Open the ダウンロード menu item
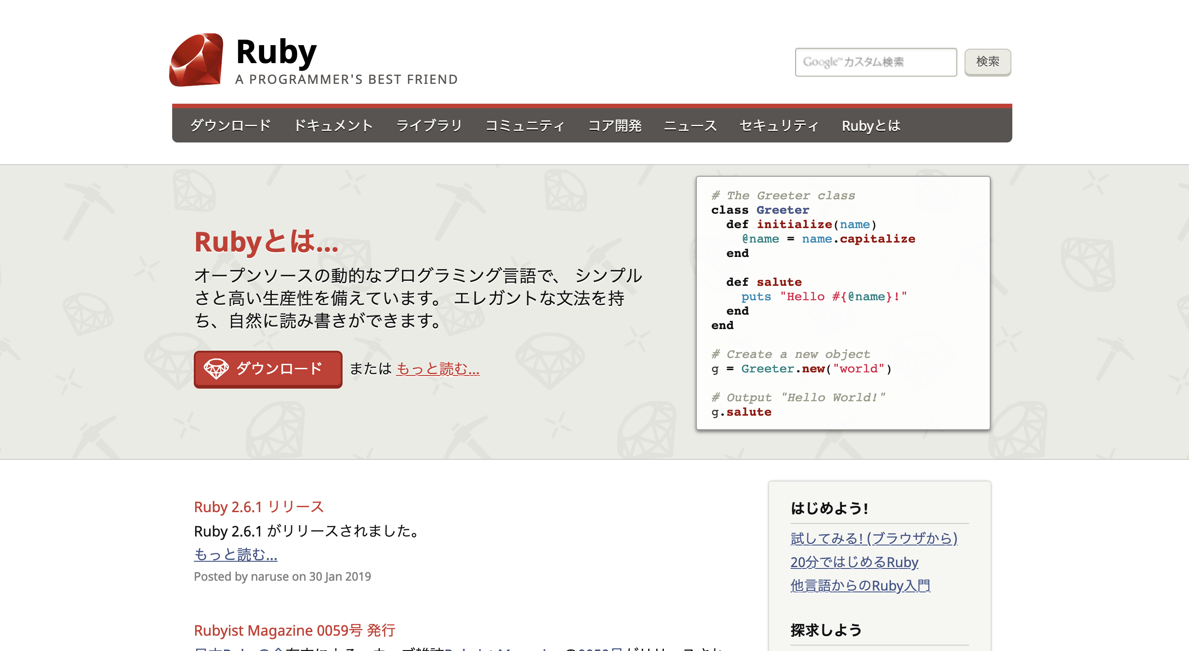1189x651 pixels. pos(230,126)
